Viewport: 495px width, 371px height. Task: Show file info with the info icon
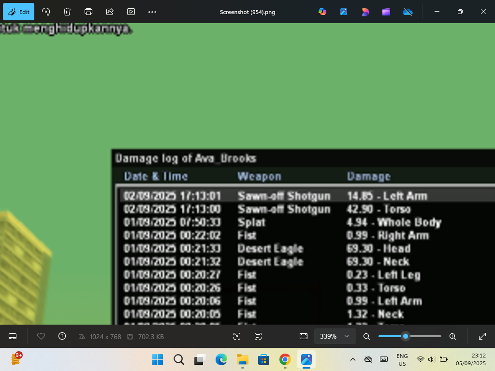[x=62, y=336]
